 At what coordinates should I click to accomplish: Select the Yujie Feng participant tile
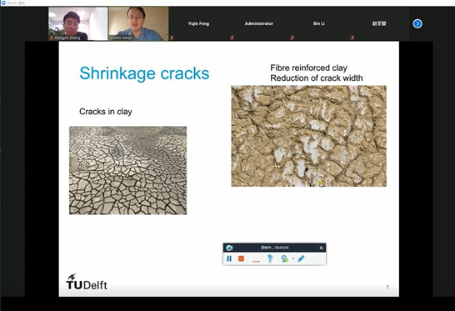point(198,23)
